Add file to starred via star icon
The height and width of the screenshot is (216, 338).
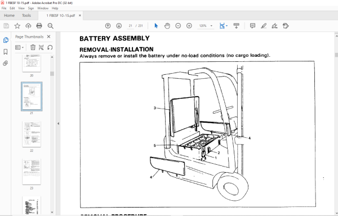point(17,26)
